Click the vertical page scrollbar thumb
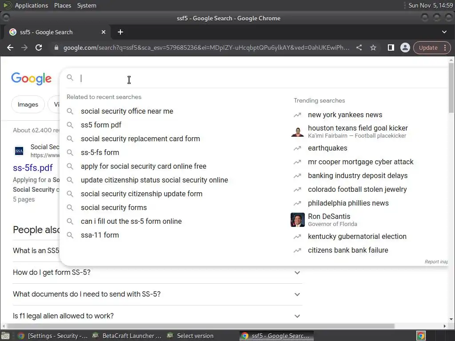 coord(451,88)
